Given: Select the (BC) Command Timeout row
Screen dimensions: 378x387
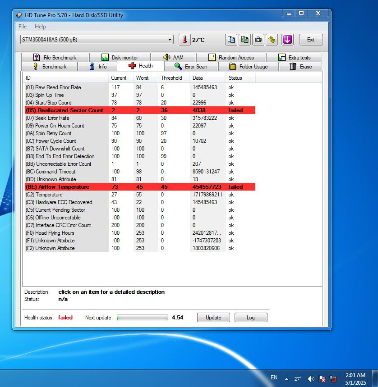Looking at the screenshot, I should click(140, 172).
